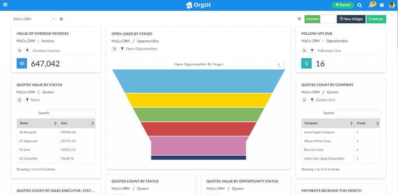Open Quotes link in Quotes Value By Status
The height and width of the screenshot is (195, 398).
pos(48,92)
